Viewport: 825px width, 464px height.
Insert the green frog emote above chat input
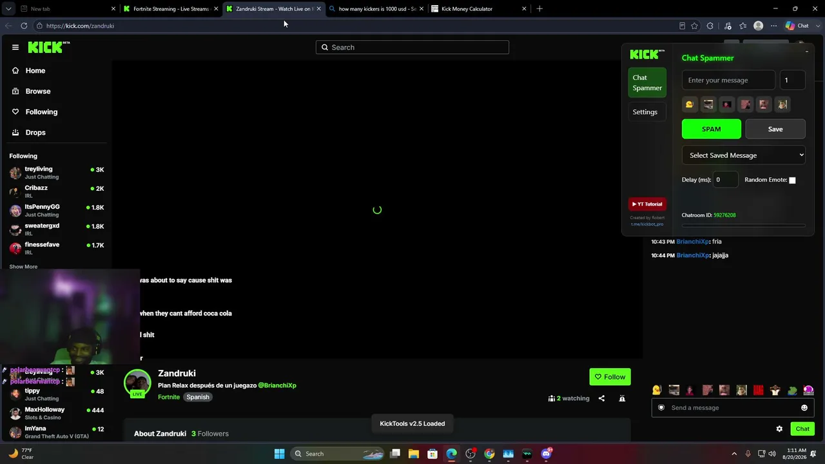[x=792, y=390]
